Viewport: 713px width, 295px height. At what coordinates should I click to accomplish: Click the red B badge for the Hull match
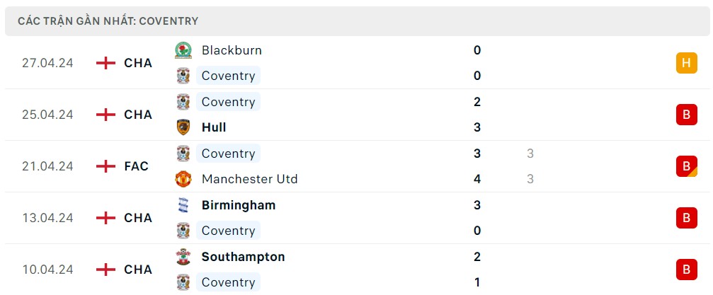685,115
